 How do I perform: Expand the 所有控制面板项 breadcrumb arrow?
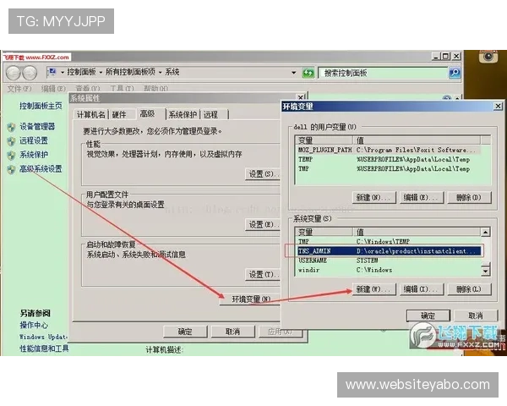(x=160, y=72)
